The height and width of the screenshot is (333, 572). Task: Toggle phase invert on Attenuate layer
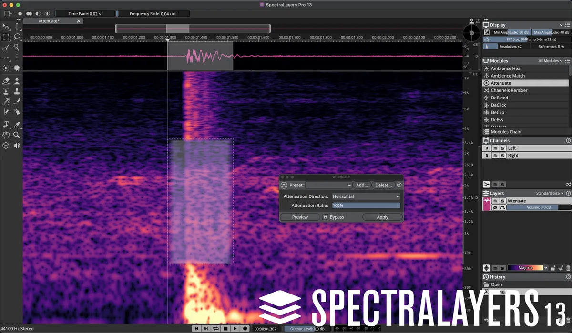[x=495, y=207]
